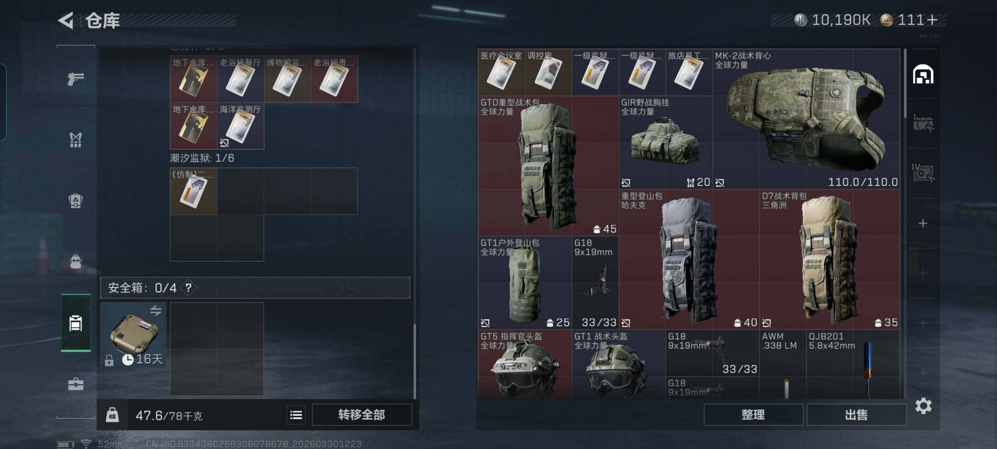Select the highlighted keycard holder sidebar tab

coord(76,323)
